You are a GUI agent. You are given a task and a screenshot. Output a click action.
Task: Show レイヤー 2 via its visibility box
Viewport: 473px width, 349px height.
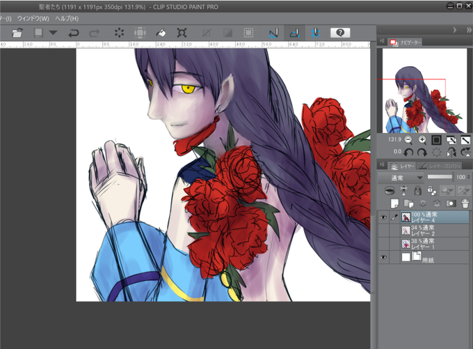click(383, 231)
